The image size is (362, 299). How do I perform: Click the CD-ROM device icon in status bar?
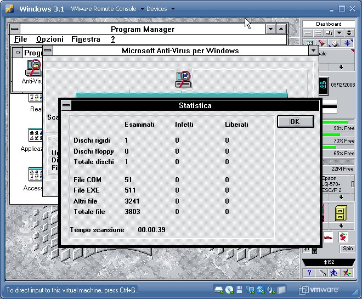pyautogui.click(x=230, y=290)
